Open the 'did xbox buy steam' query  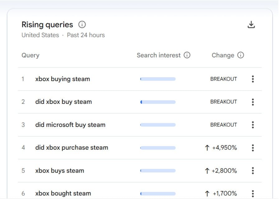[63, 102]
